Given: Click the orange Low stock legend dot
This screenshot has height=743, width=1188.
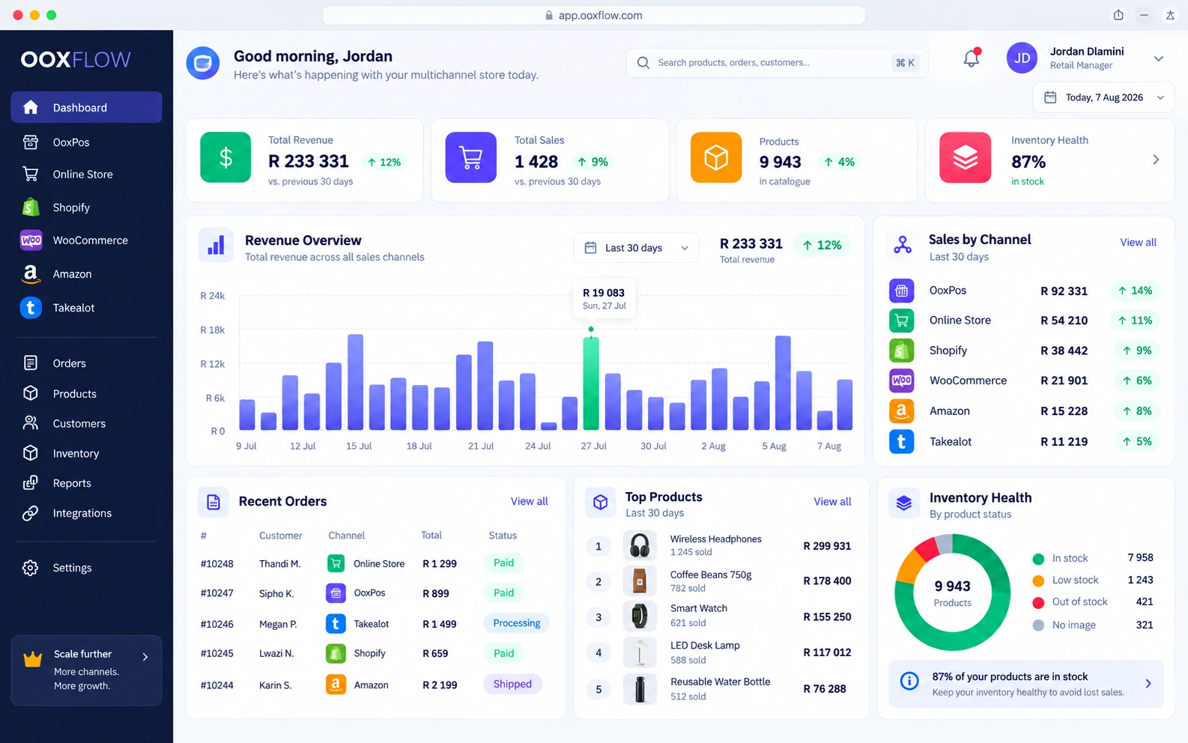Looking at the screenshot, I should pos(1038,580).
